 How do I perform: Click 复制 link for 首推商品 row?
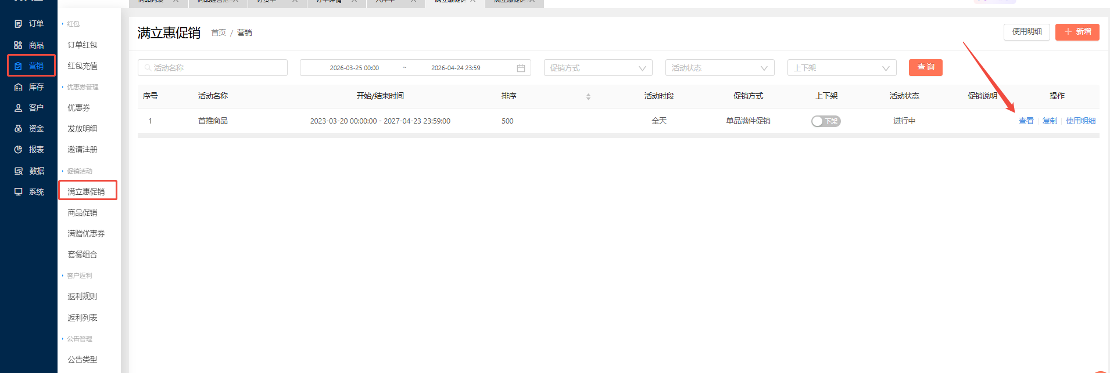click(1050, 121)
